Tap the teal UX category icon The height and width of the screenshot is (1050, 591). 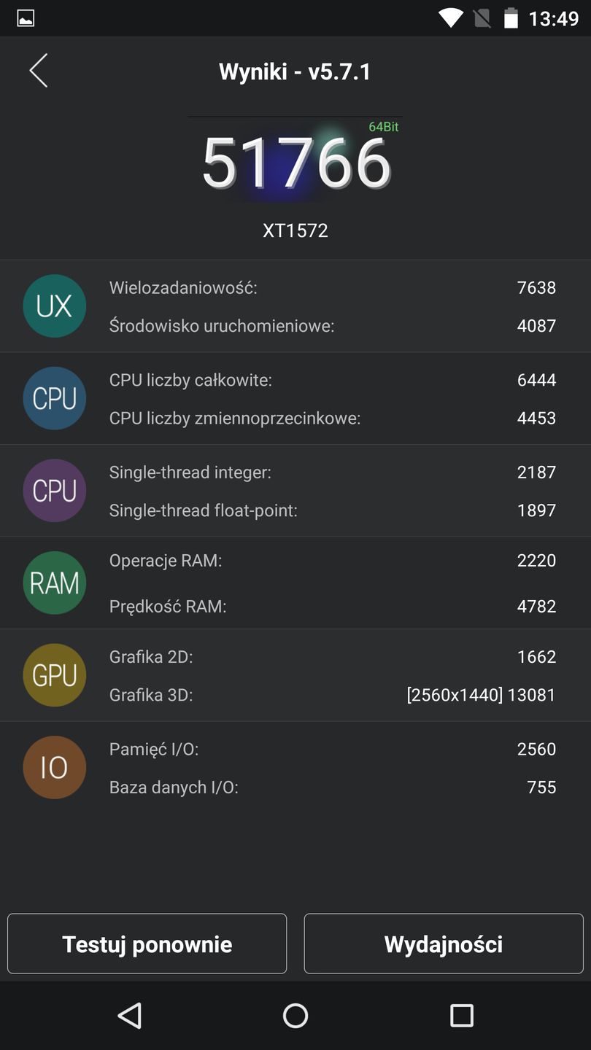(55, 306)
